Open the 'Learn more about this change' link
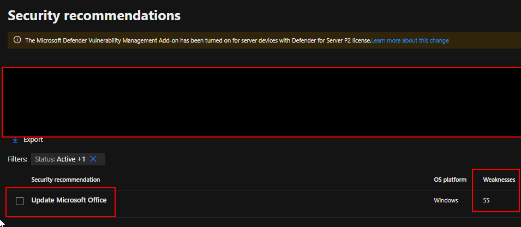521x227 pixels. point(410,40)
